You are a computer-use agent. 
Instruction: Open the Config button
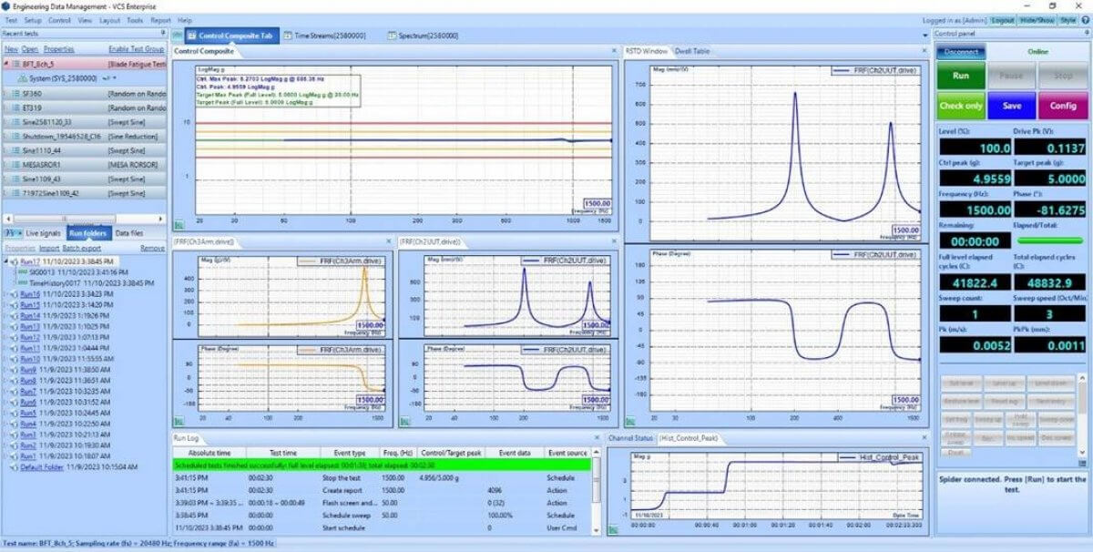pos(1062,106)
